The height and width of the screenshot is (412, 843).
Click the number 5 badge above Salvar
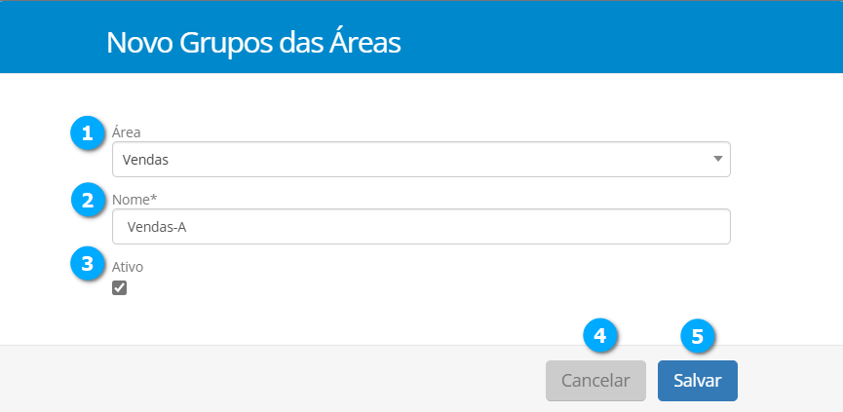tap(697, 335)
